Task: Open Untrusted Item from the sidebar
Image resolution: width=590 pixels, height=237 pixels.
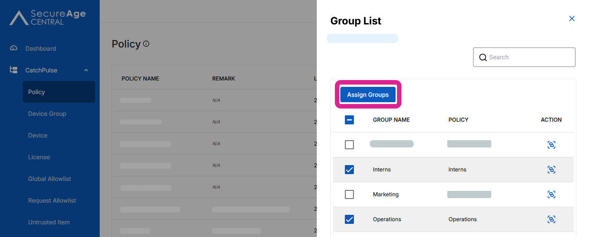Action: point(49,222)
